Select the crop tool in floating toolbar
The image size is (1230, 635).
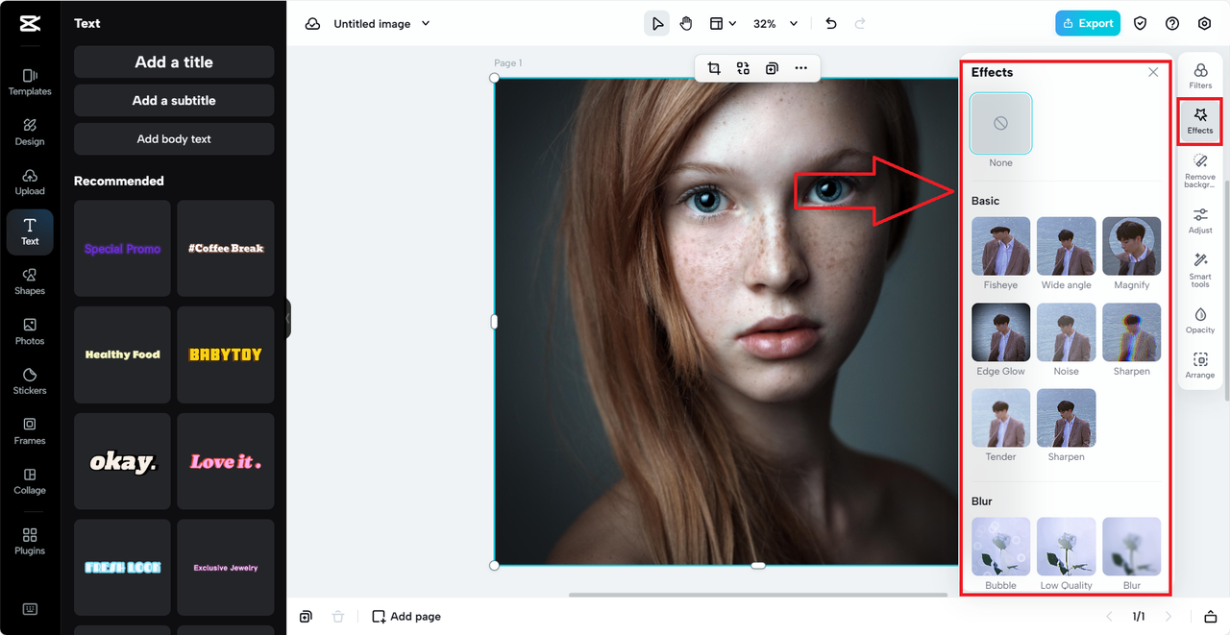click(x=714, y=68)
